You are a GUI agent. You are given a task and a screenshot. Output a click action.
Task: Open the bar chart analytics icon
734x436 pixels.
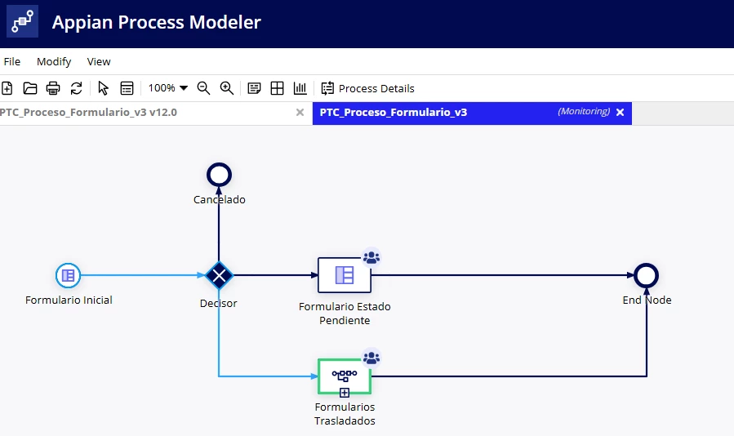[300, 88]
